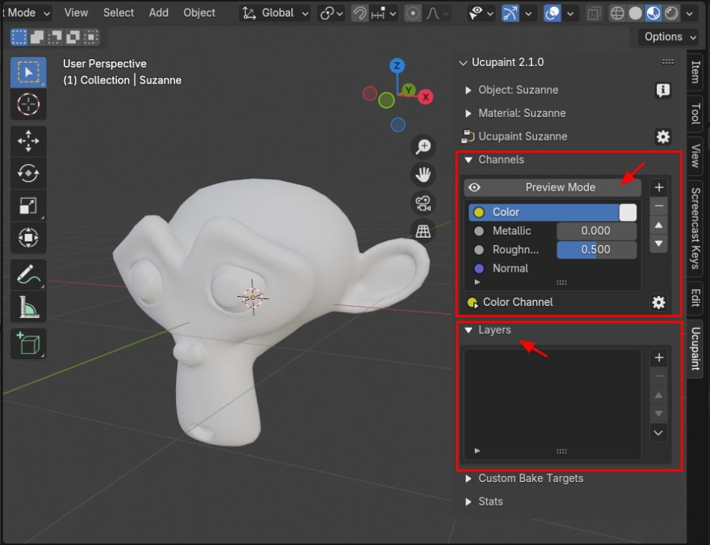Switch to solid shading
710x545 pixels.
(x=636, y=13)
